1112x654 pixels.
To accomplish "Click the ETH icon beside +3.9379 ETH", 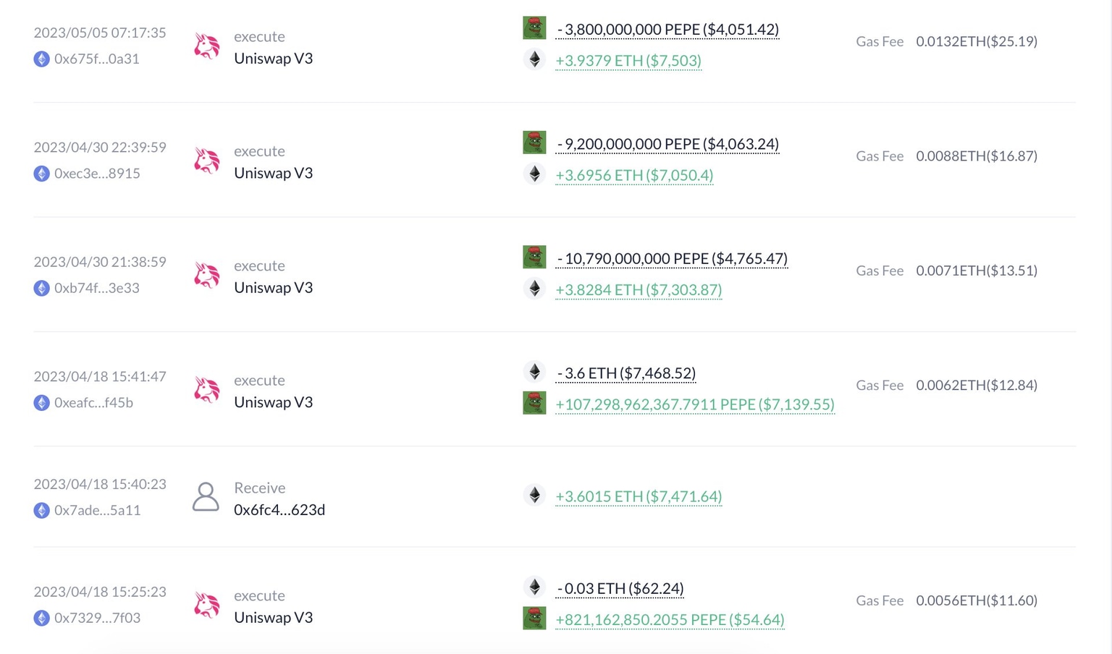I will click(x=534, y=59).
